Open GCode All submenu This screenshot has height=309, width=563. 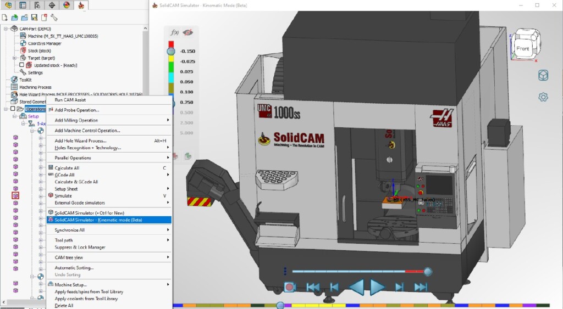109,175
